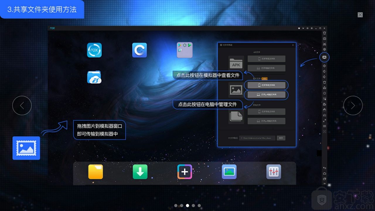This screenshot has width=375, height=211.
Task: Click APK section open phone folder button
Action: (266, 59)
